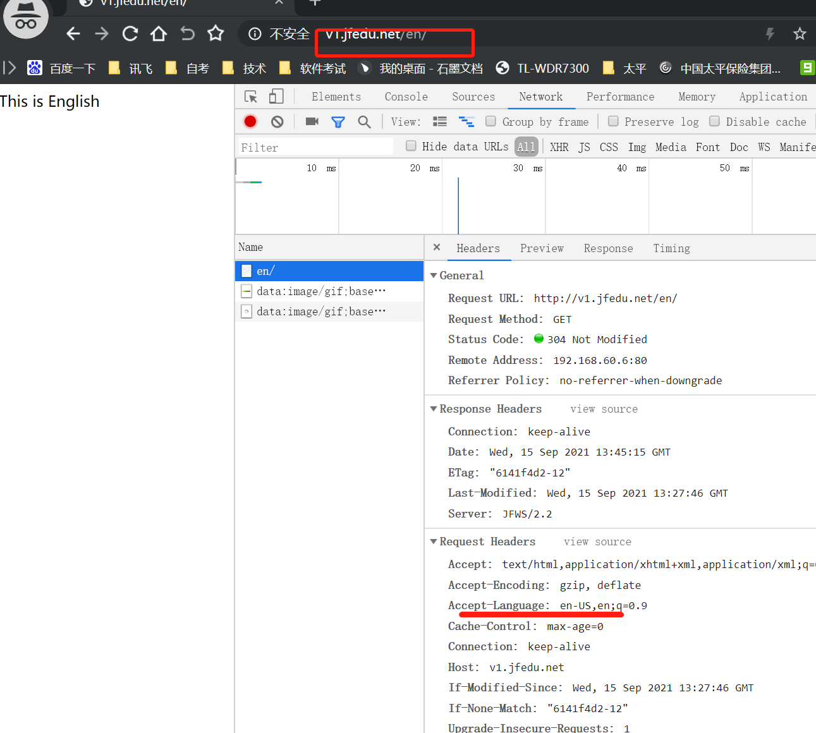
Task: Click view source beside Request Headers
Action: (x=598, y=542)
